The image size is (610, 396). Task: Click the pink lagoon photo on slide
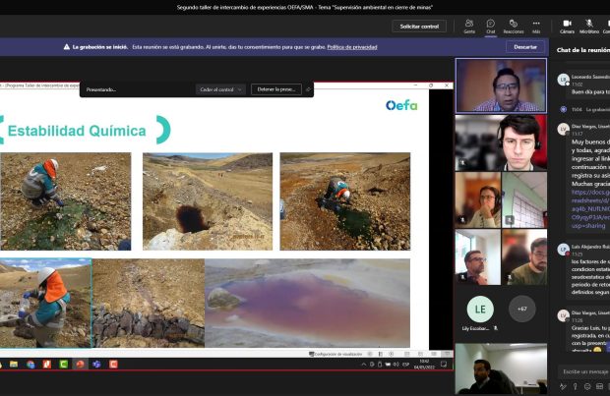[307, 303]
